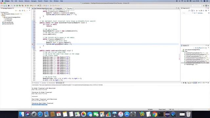
Task: Open Terminal from the Dock
Action: [x=160, y=114]
